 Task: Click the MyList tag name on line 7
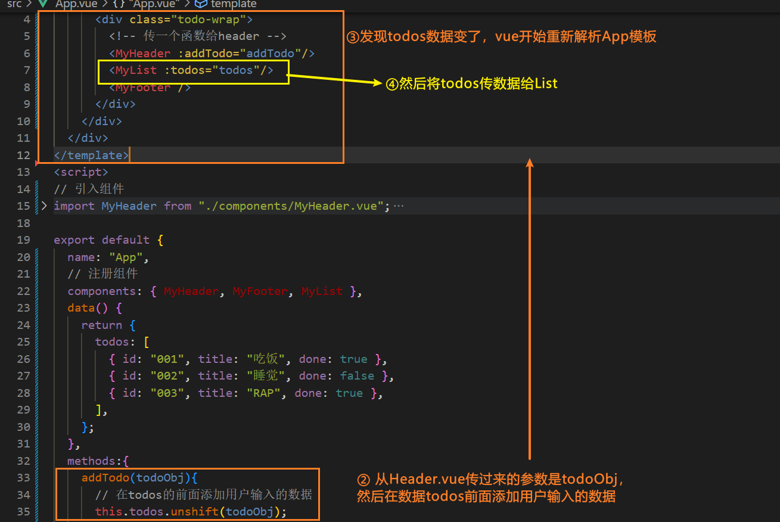coord(136,70)
